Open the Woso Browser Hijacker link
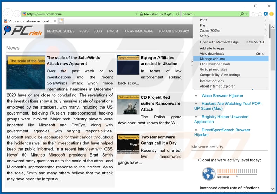Image resolution: width=277 pixels, height=194 pixels. tap(222, 96)
